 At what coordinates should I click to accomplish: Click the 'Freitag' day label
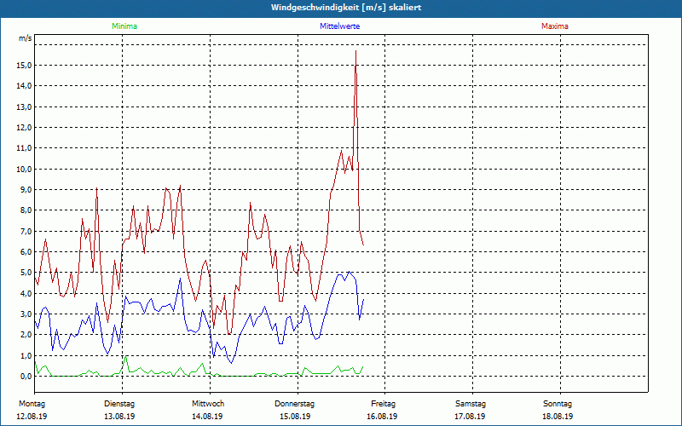(383, 404)
